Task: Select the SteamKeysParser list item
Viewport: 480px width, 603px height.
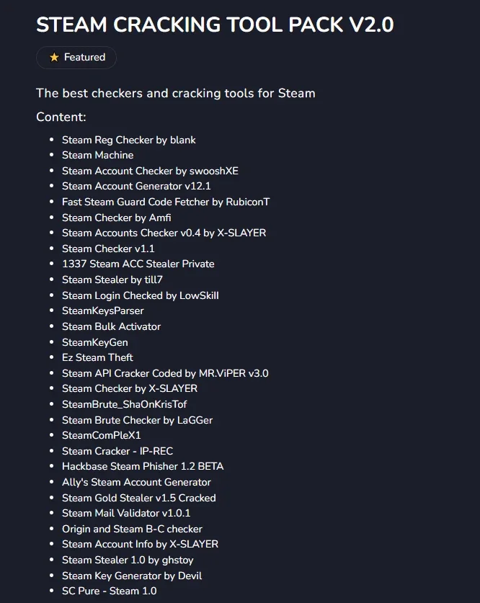Action: (x=103, y=311)
